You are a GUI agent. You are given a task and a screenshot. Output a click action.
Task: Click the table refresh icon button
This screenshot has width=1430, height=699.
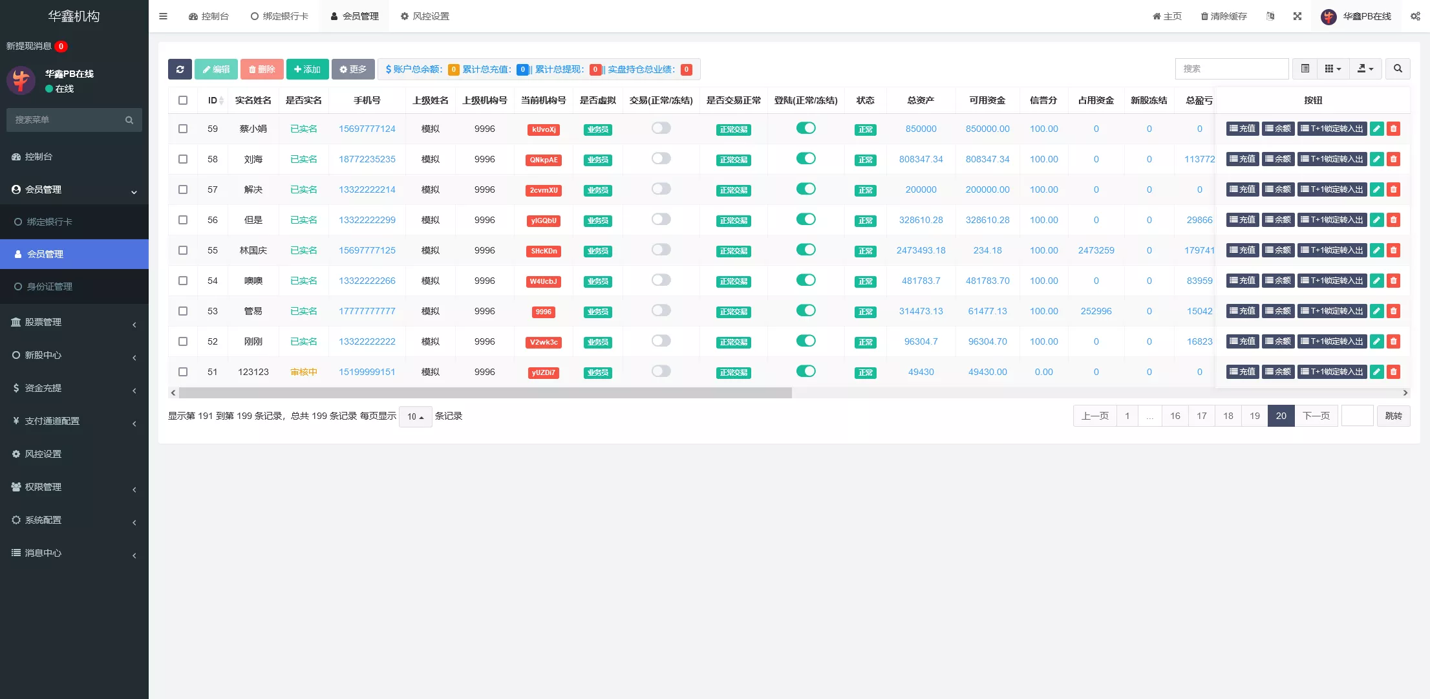[180, 69]
